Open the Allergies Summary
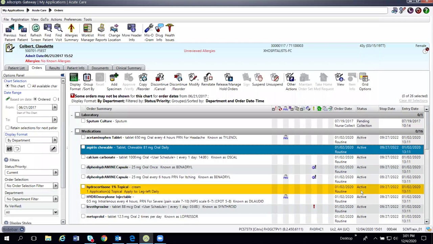Image resolution: width=433 pixels, height=244 pixels. click(x=71, y=33)
